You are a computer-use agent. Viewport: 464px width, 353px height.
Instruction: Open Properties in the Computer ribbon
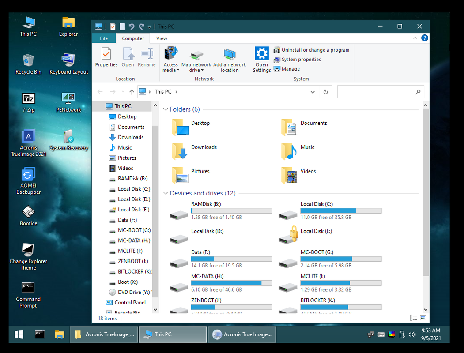tap(106, 57)
